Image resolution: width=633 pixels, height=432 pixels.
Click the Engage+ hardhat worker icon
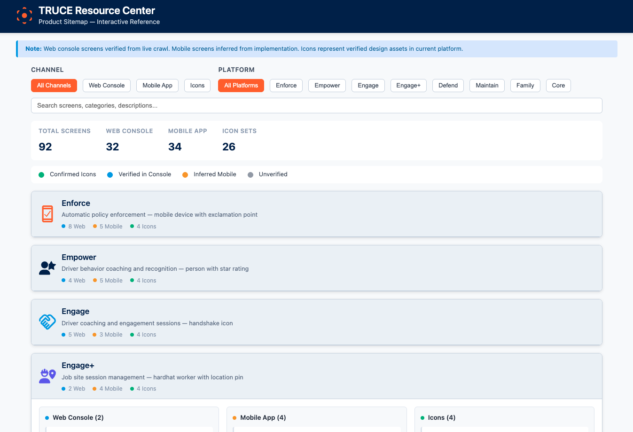tap(47, 376)
